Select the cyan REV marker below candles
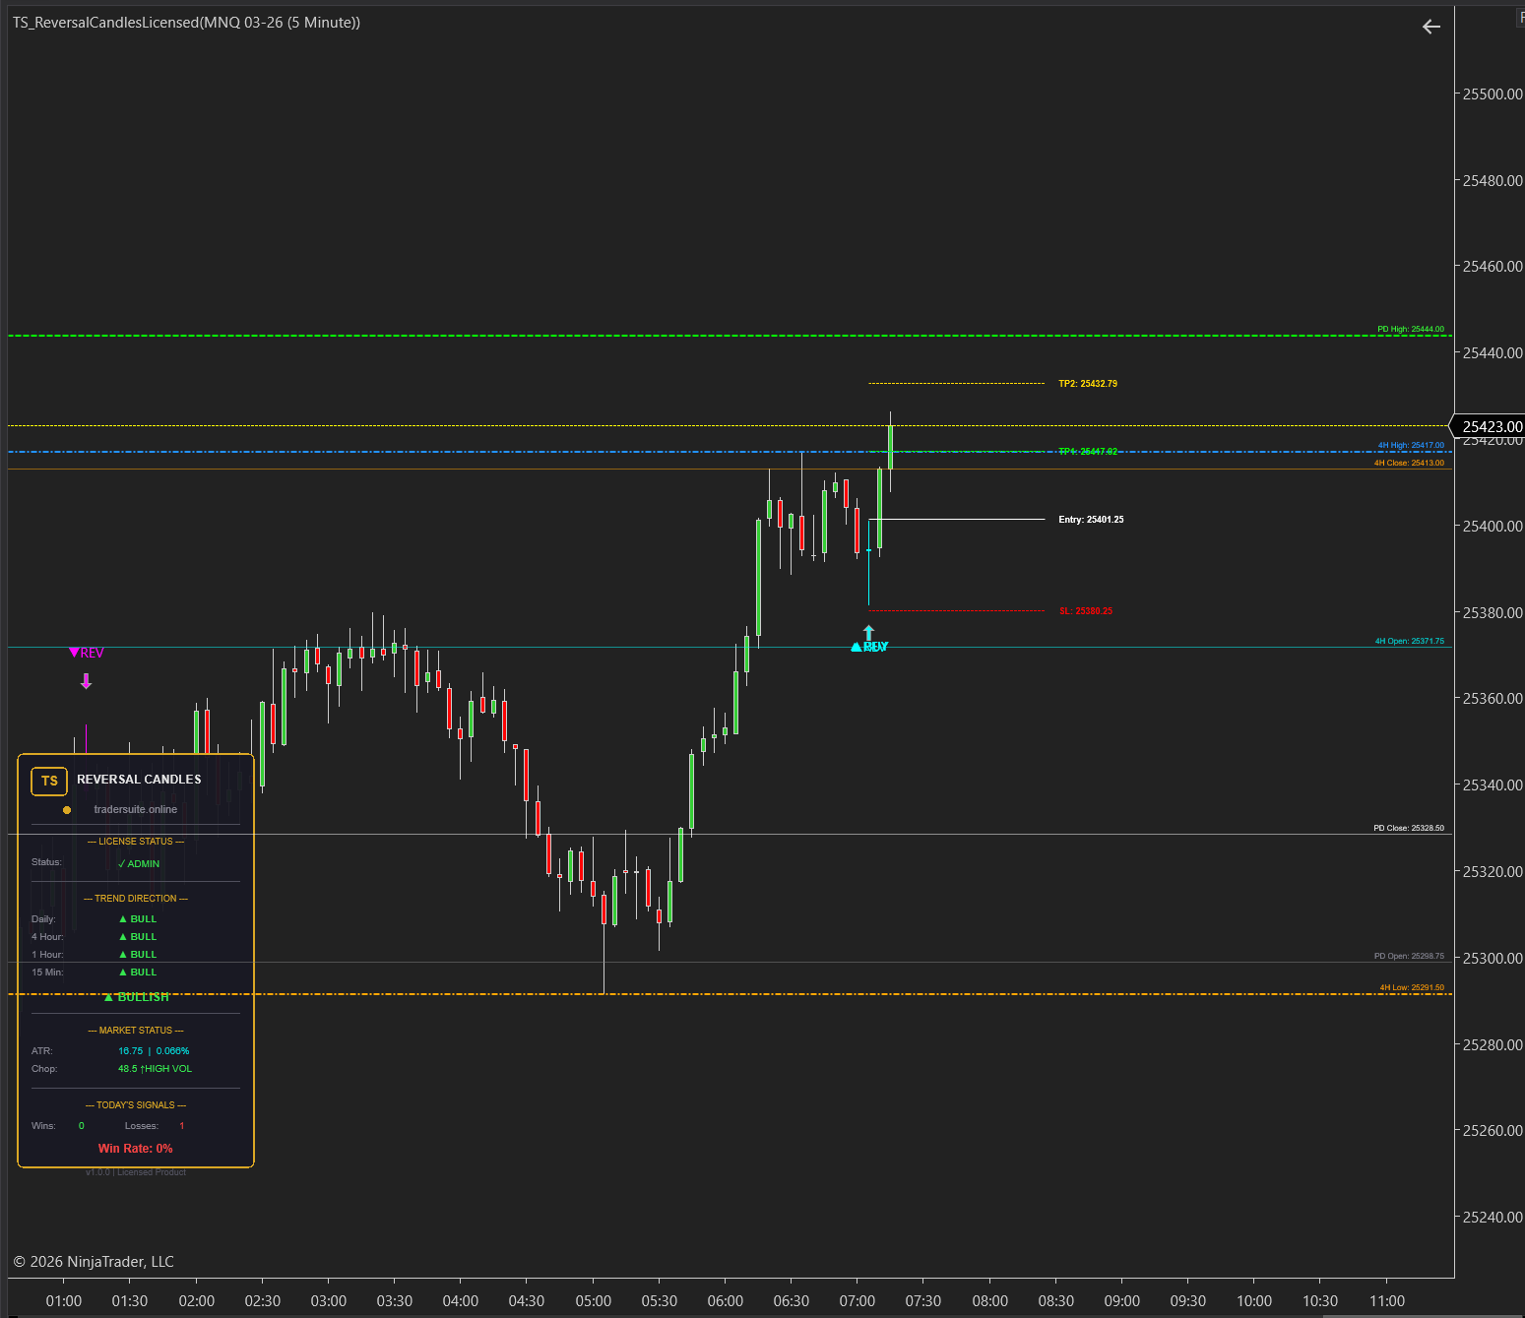This screenshot has height=1318, width=1525. (x=870, y=647)
